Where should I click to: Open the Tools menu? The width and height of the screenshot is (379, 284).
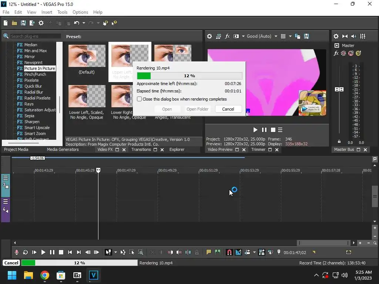[x=62, y=12]
